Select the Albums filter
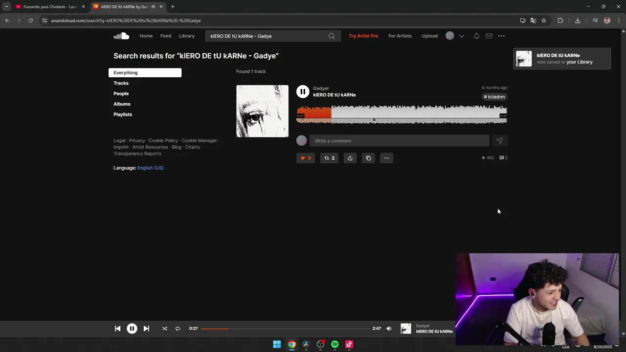 click(x=122, y=104)
